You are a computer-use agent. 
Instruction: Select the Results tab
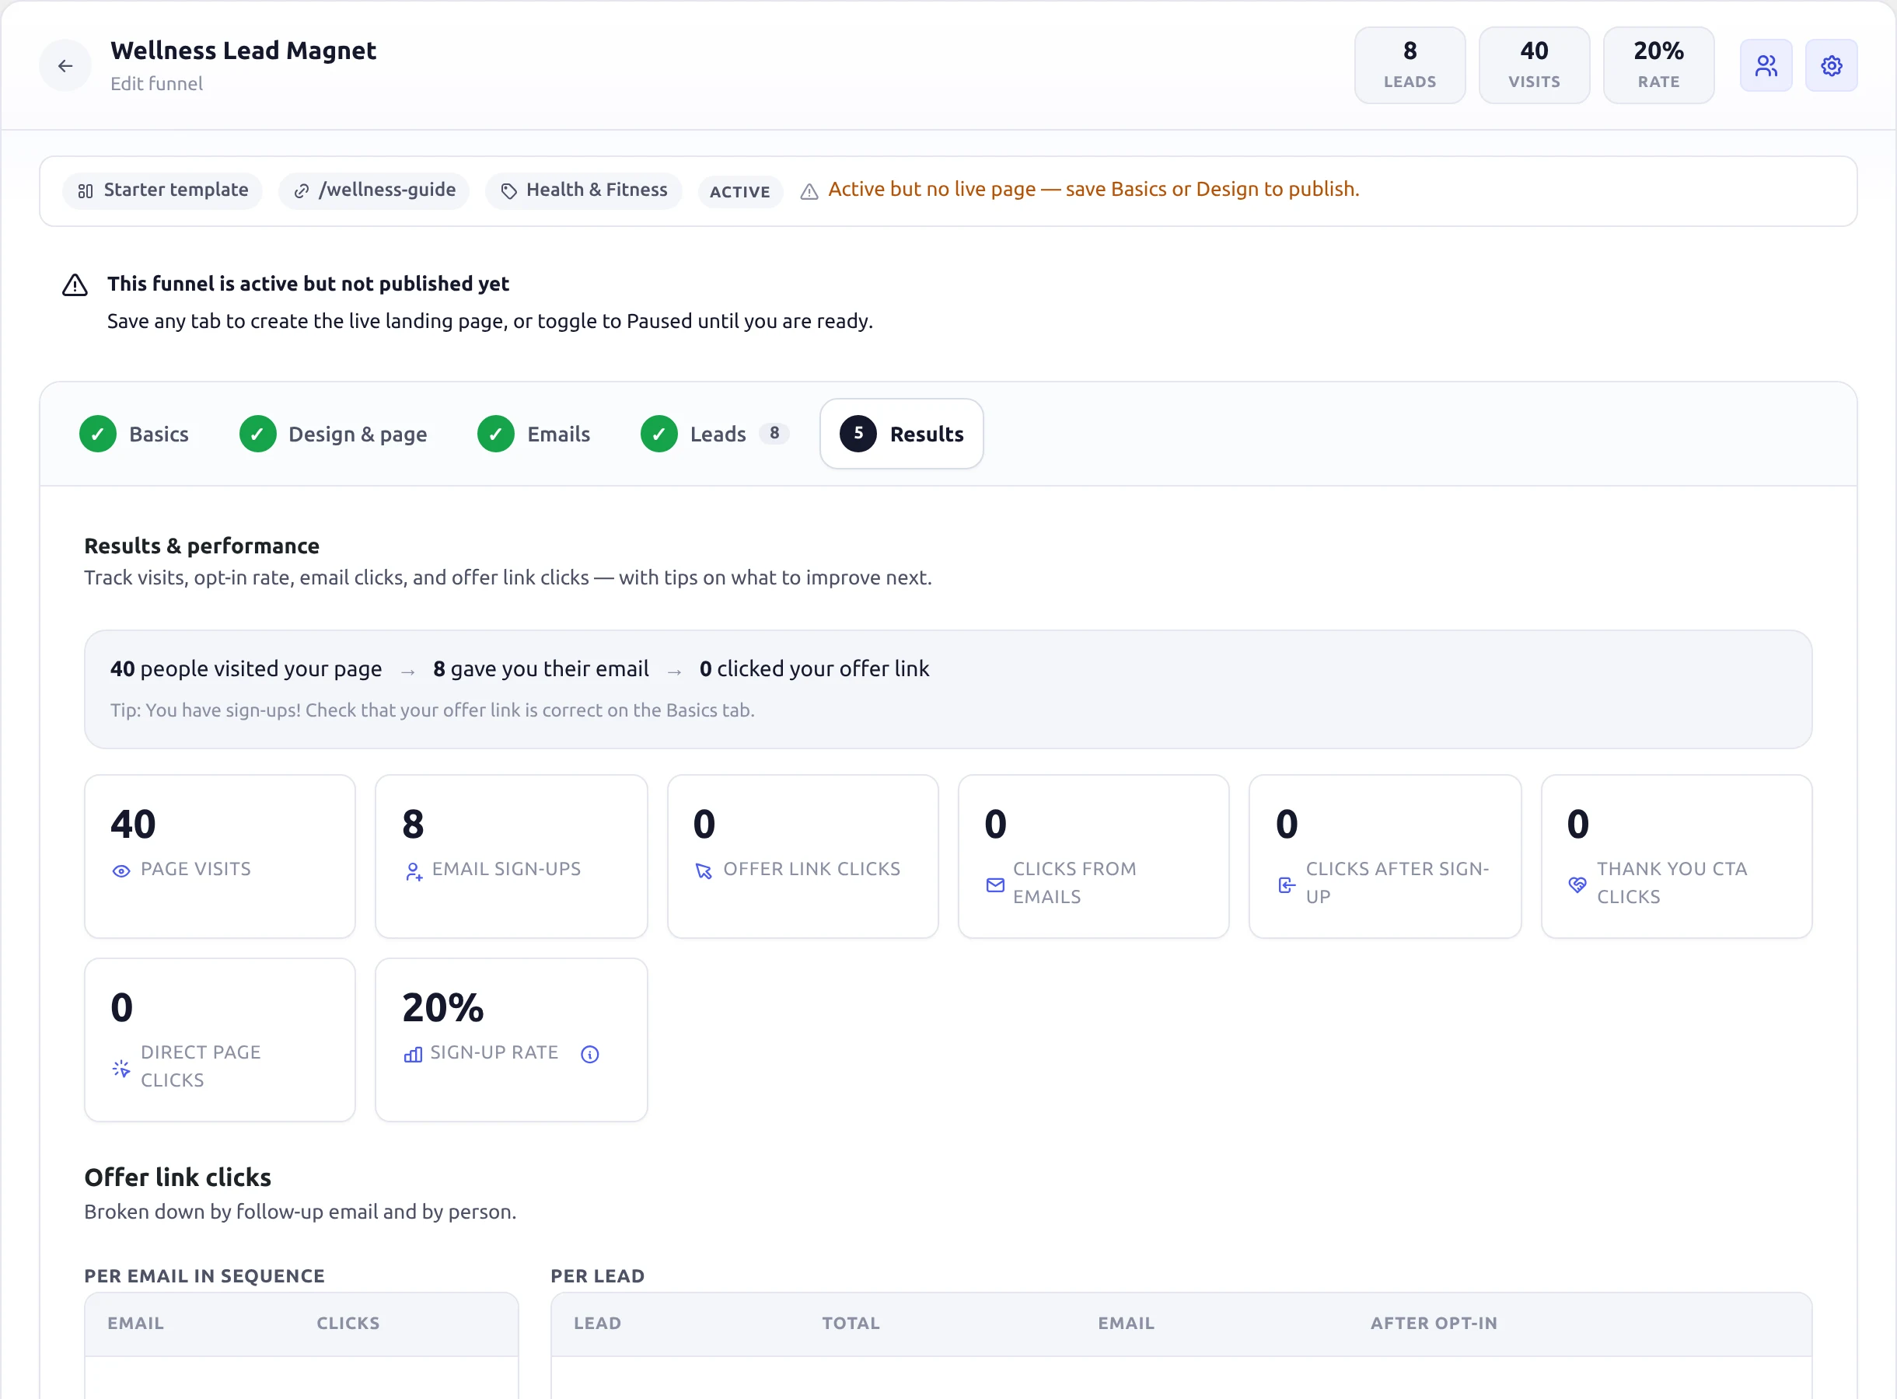[x=901, y=434]
